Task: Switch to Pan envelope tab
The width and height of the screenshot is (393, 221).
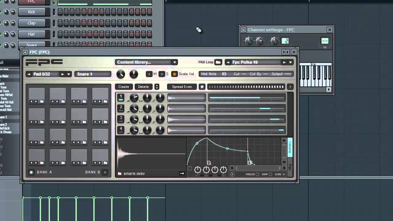Action: (x=290, y=167)
